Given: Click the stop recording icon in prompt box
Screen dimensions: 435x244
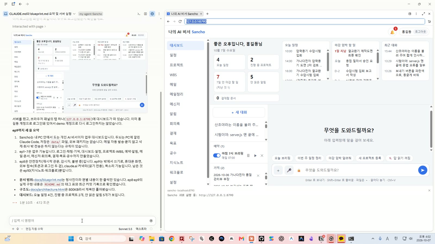Looking at the screenshot, I should click(x=151, y=221).
